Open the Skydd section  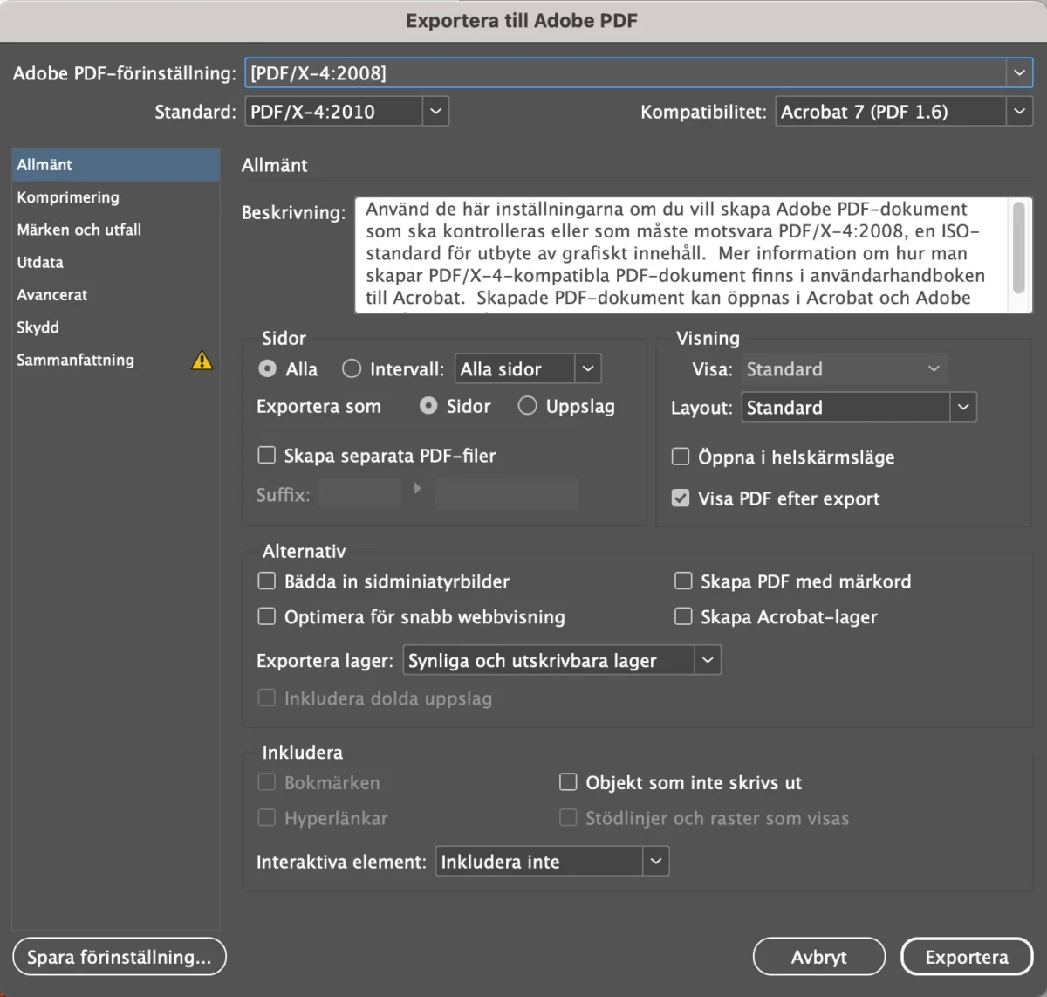pyautogui.click(x=115, y=327)
